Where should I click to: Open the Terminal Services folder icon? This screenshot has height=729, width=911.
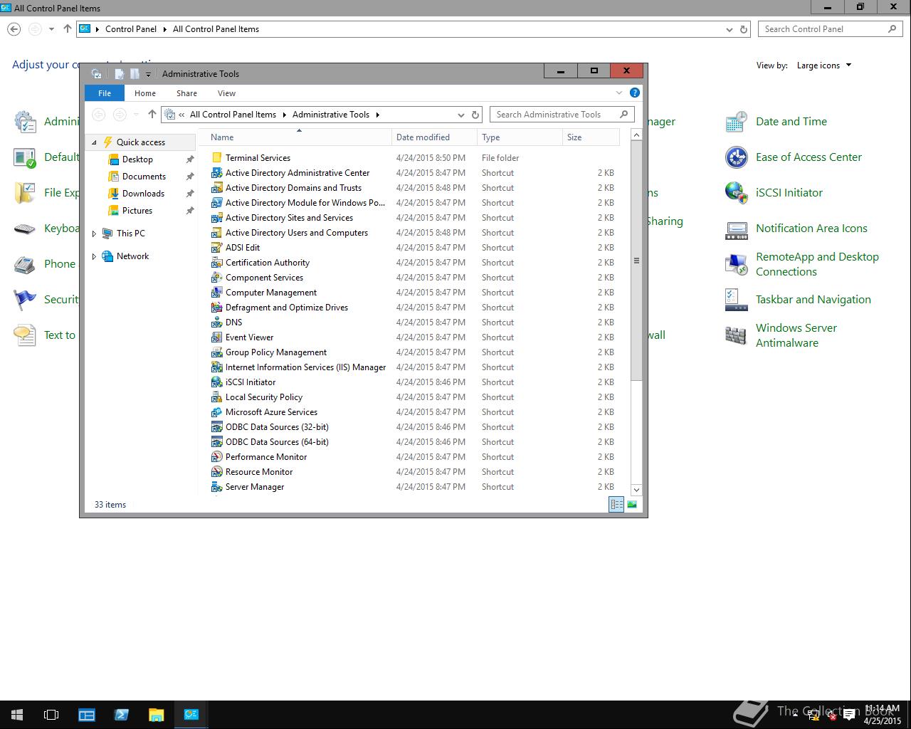217,157
